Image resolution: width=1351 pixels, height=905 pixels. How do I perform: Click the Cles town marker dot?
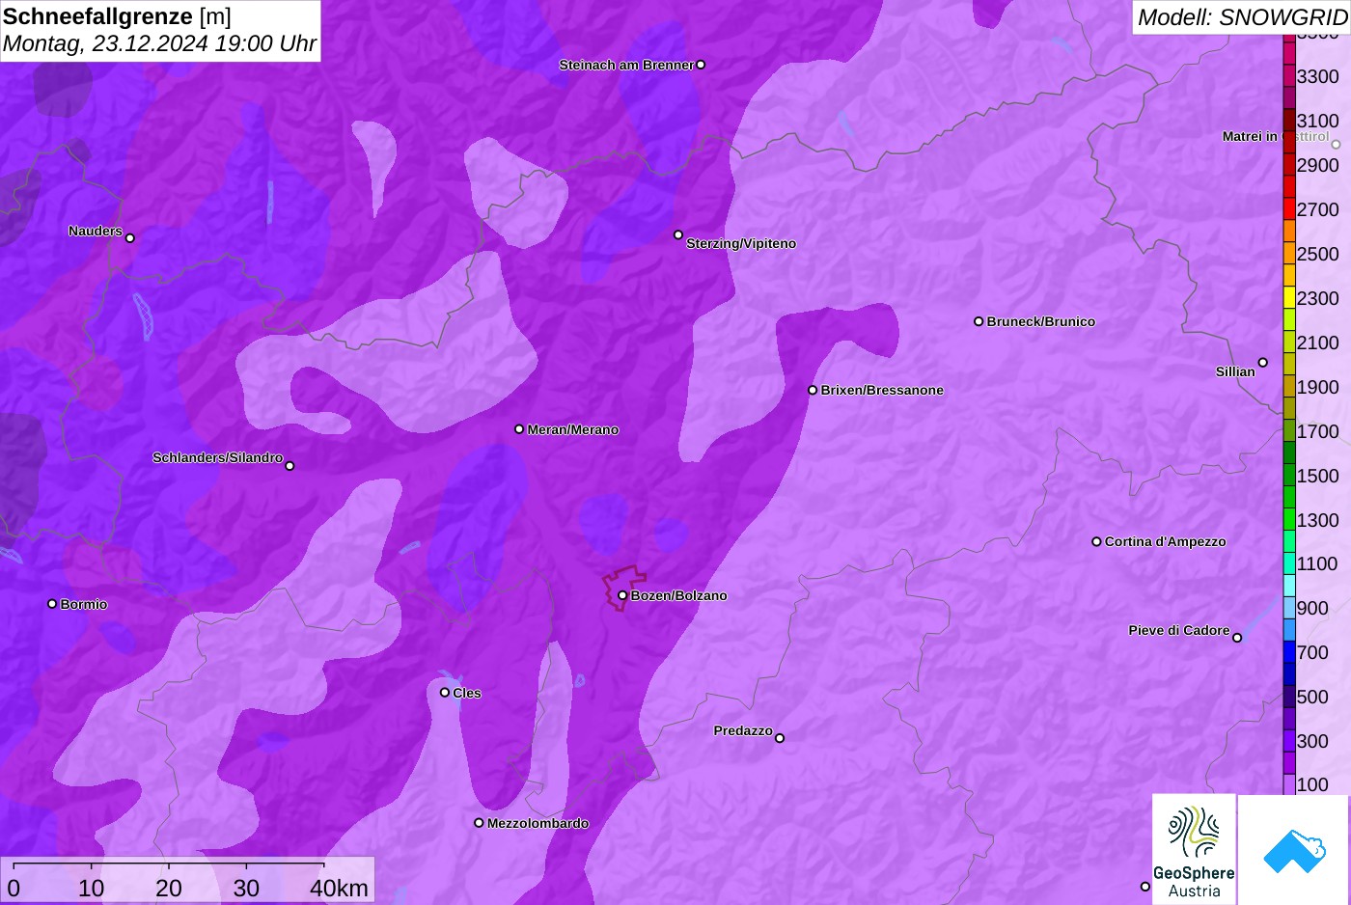click(x=445, y=692)
